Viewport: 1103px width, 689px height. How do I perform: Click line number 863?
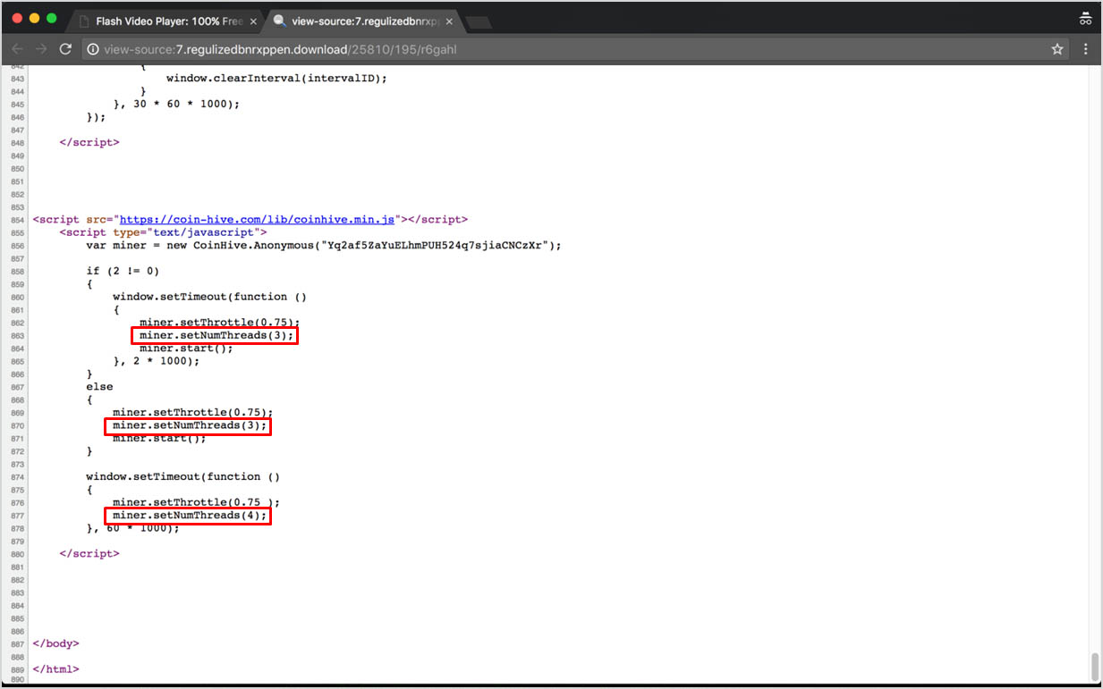coord(18,336)
